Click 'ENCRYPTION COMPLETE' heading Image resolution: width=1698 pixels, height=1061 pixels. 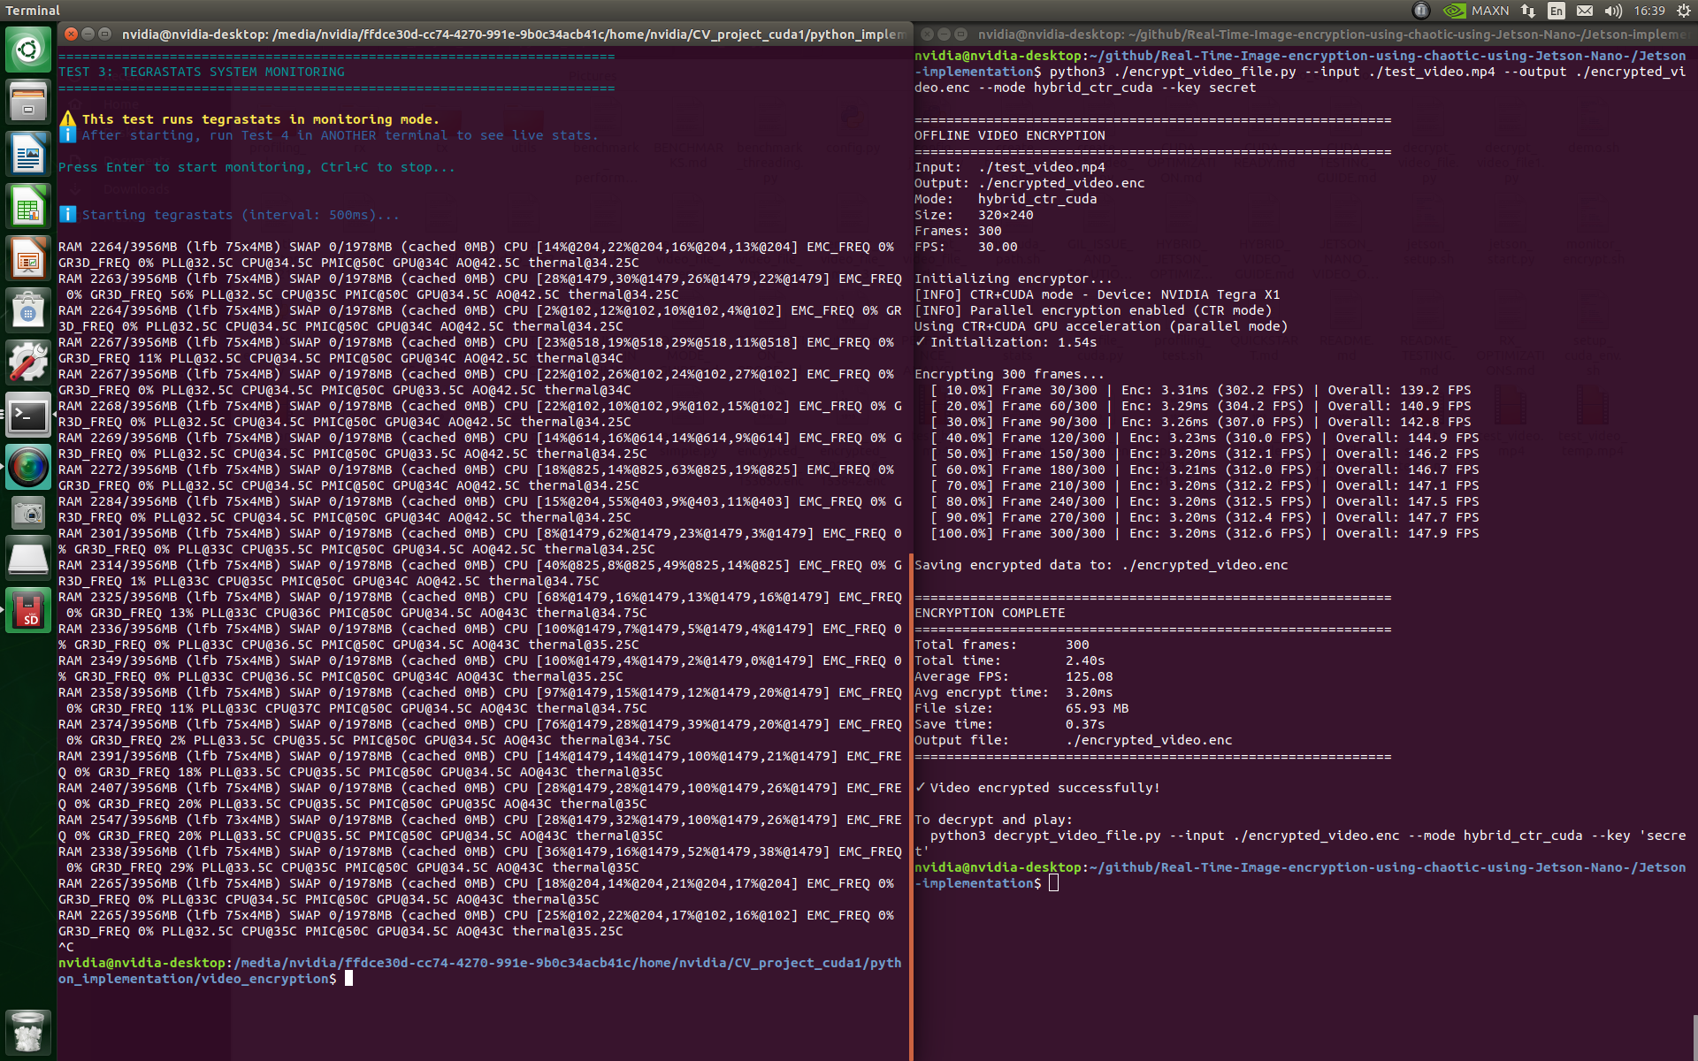(x=990, y=613)
